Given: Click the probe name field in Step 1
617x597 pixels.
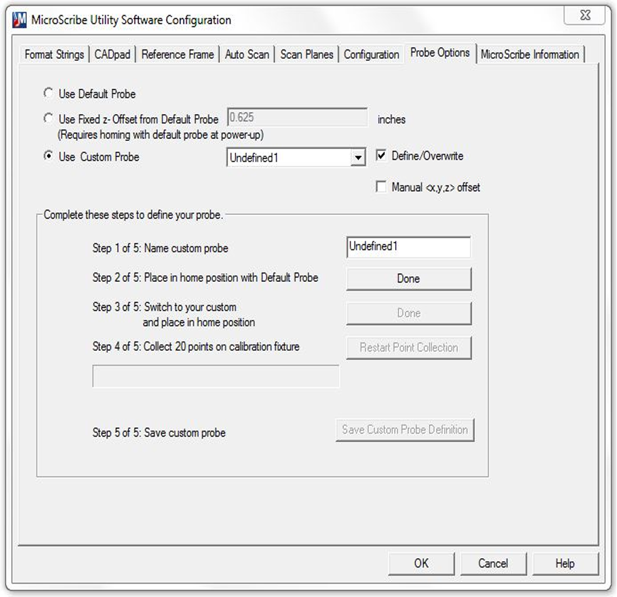Looking at the screenshot, I should coord(408,247).
